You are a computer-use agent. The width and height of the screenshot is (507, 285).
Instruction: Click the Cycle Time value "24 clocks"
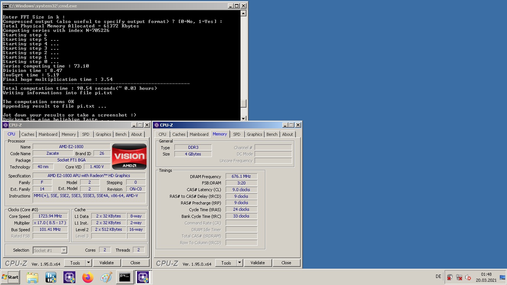coord(241,209)
